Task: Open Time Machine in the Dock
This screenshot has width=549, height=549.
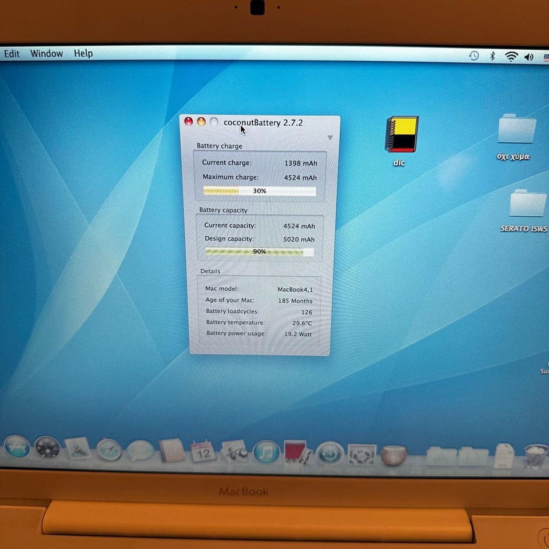Action: pyautogui.click(x=330, y=453)
